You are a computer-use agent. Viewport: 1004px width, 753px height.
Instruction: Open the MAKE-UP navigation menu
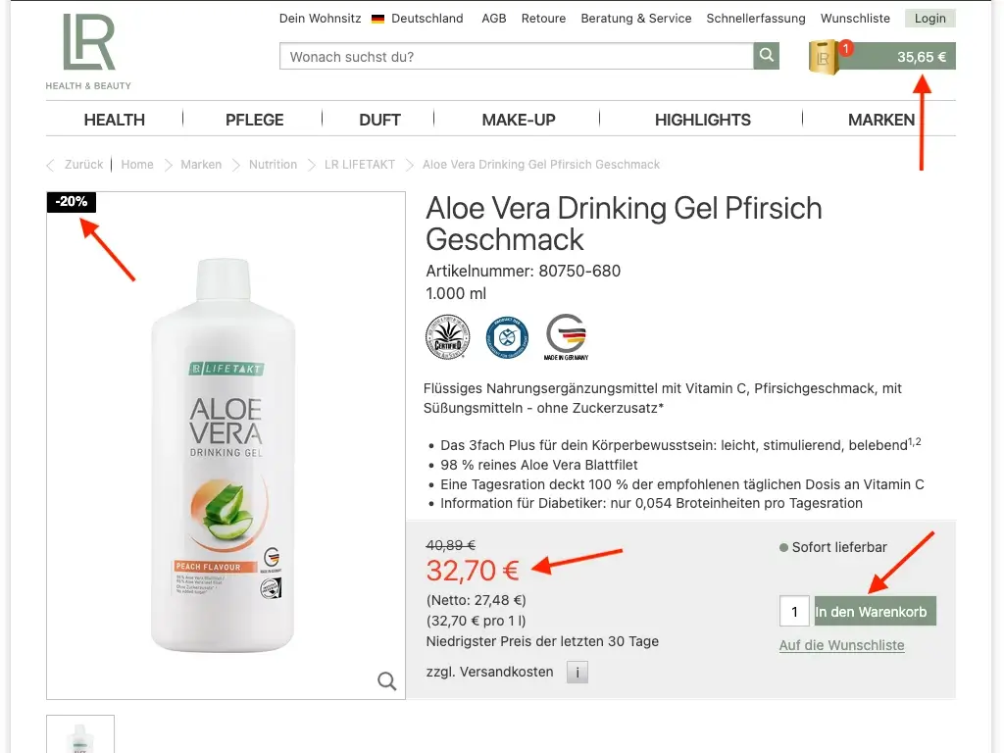519,120
